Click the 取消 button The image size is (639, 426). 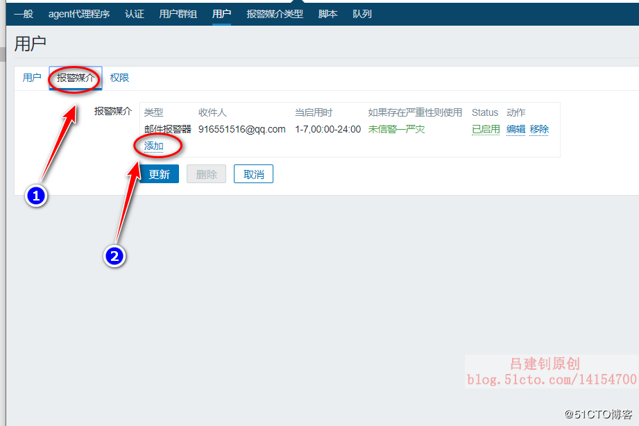253,174
